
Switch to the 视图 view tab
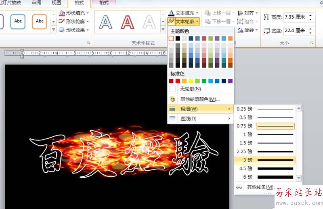pos(56,3)
